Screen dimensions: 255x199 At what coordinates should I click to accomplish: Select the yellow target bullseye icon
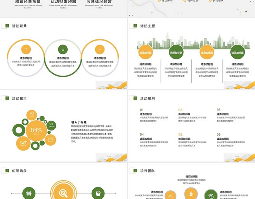[63, 193]
